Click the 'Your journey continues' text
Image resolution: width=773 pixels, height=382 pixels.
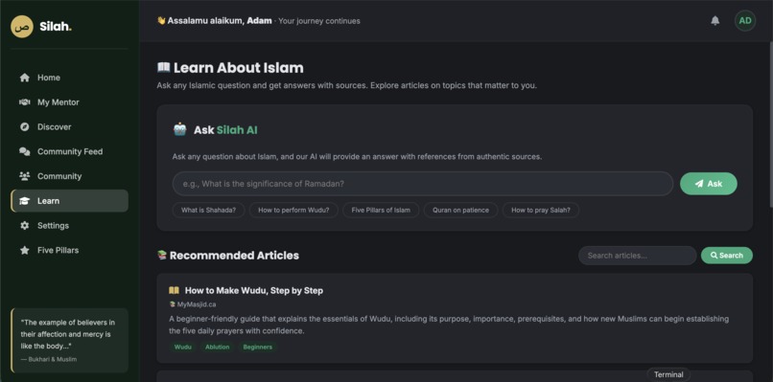pyautogui.click(x=319, y=21)
